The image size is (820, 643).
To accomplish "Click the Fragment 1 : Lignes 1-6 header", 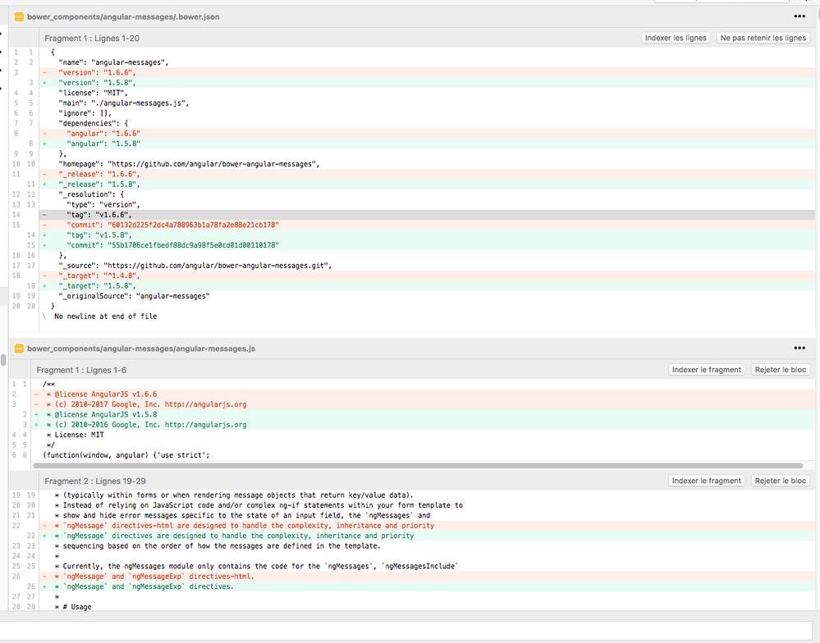I will (x=81, y=370).
